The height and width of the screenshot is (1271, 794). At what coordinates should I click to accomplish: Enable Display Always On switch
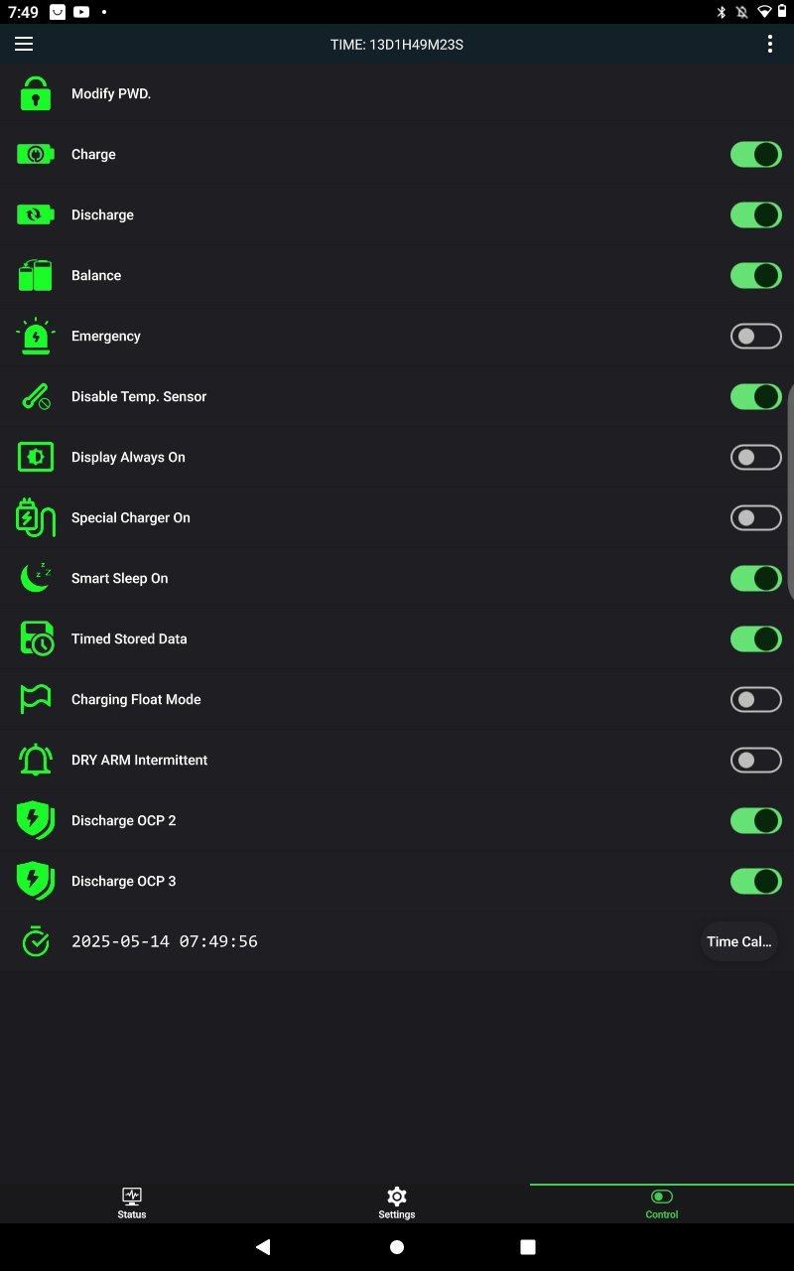click(x=755, y=458)
